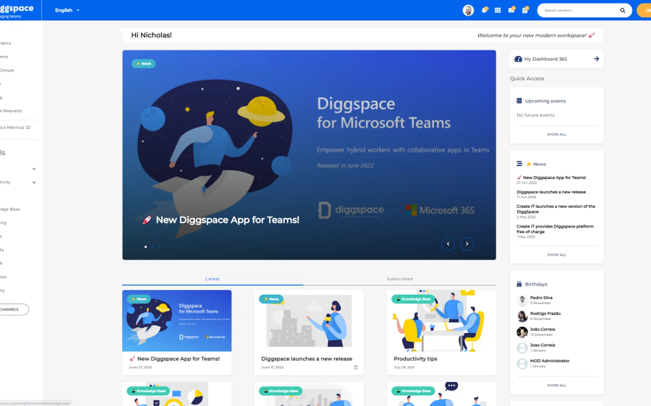Image resolution: width=651 pixels, height=406 pixels.
Task: Open the notifications bell in the header
Action: [484, 10]
